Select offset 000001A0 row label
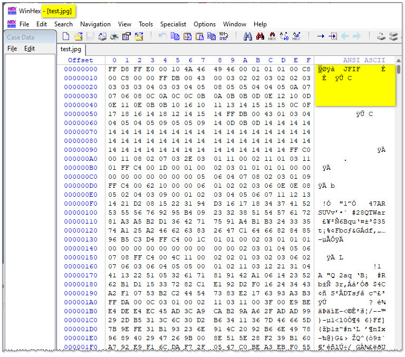Screen dimensions: 405x357 81,302
